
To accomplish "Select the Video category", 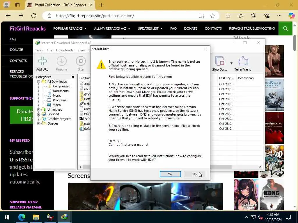I will click(x=57, y=105).
